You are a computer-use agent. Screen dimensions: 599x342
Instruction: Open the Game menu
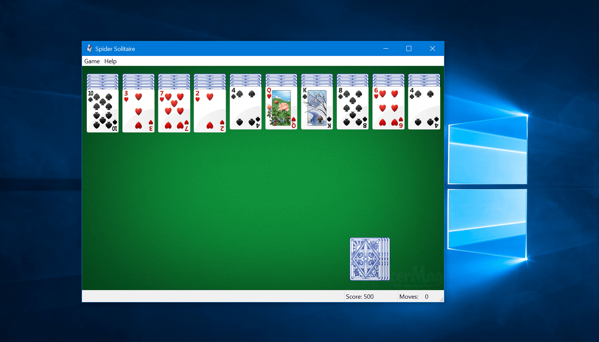[x=92, y=61]
